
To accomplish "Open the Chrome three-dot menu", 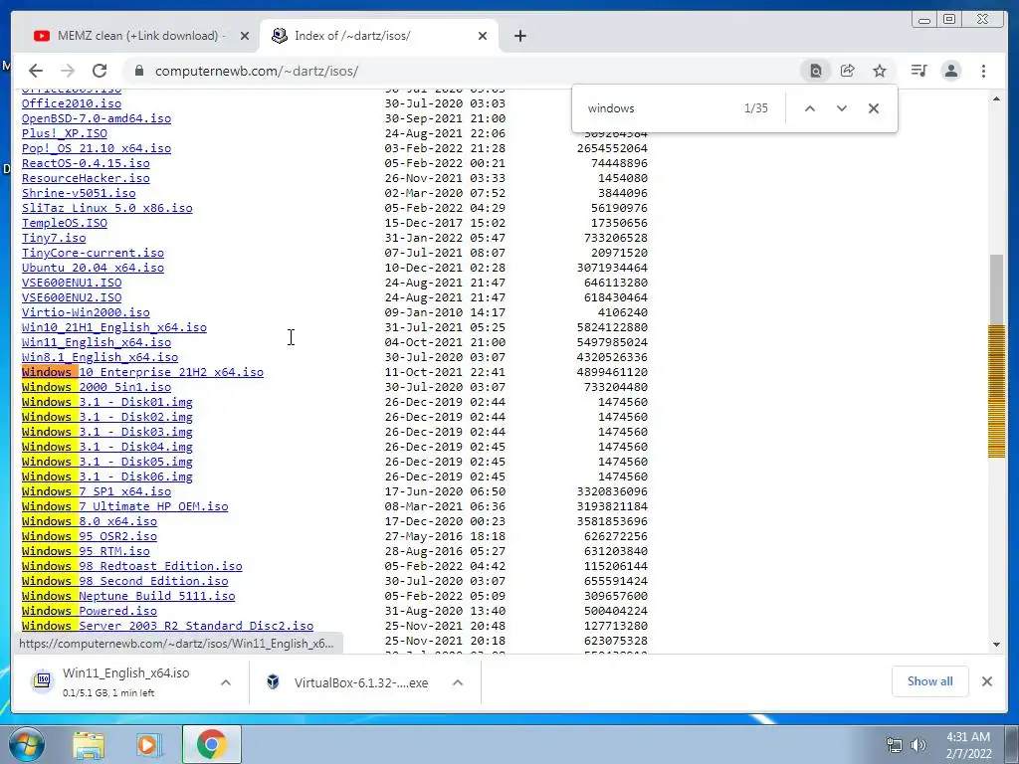I will point(984,71).
